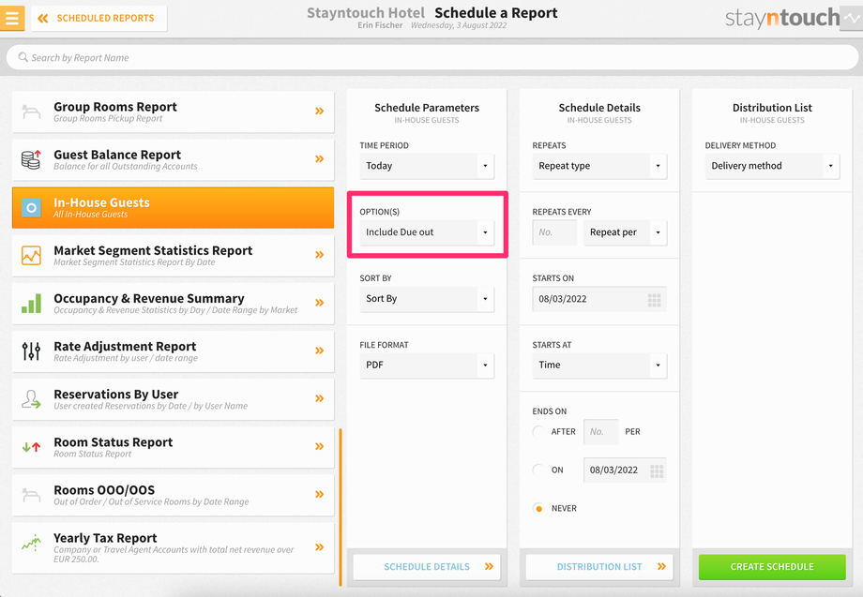Viewport: 863px width, 597px height.
Task: Open the Sort By dropdown
Action: tap(427, 298)
